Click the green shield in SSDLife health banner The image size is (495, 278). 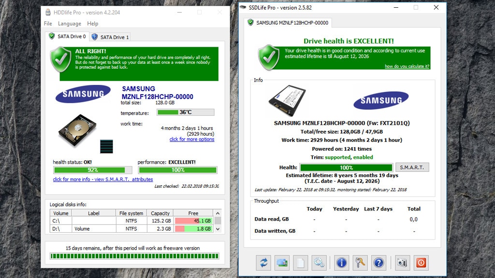tap(269, 57)
